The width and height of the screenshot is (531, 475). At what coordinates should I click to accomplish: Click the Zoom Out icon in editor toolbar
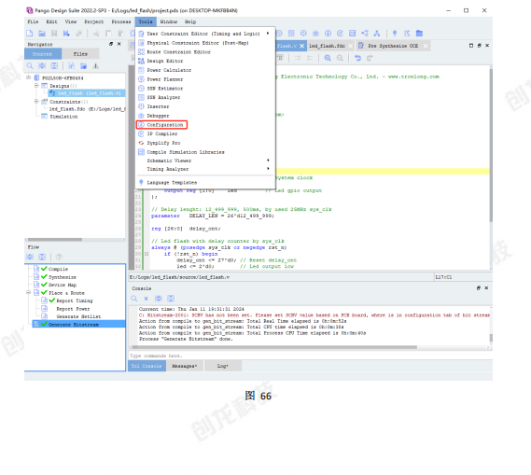(x=340, y=58)
